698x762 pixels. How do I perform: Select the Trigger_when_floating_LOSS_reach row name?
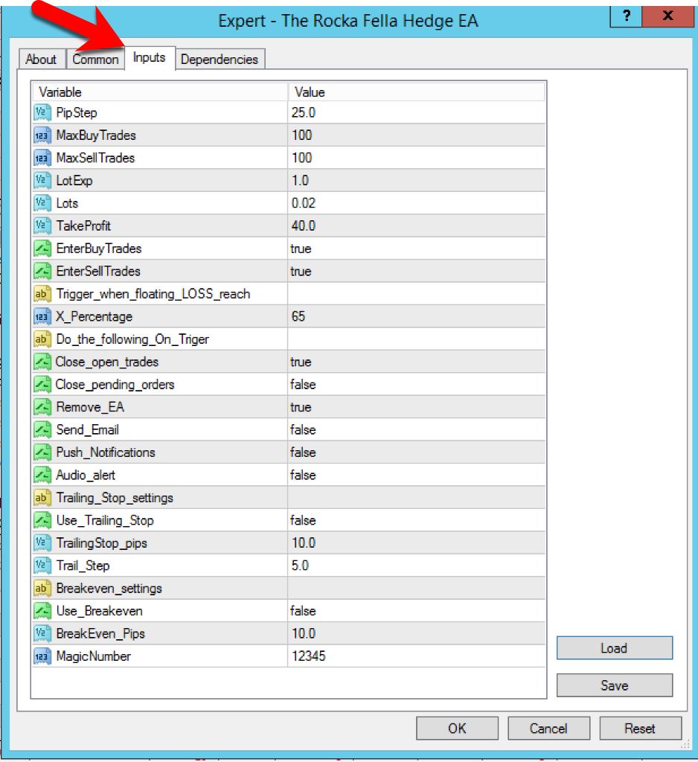coord(153,294)
